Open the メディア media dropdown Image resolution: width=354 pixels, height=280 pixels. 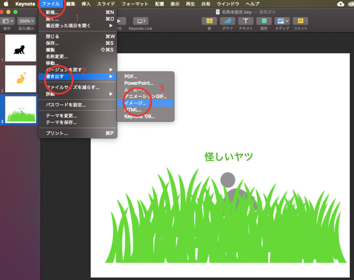click(x=282, y=21)
